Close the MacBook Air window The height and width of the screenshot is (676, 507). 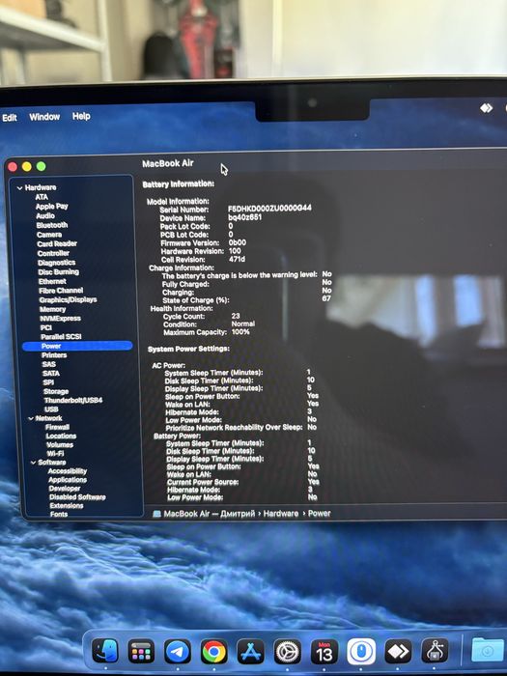point(13,167)
